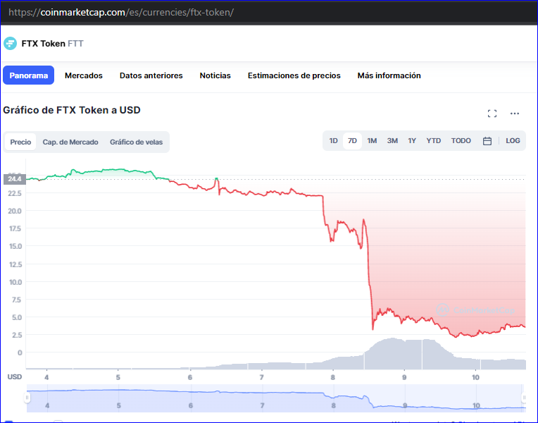The height and width of the screenshot is (423, 538).
Task: Click the 15.0 y-axis price label
Action: tap(15, 246)
